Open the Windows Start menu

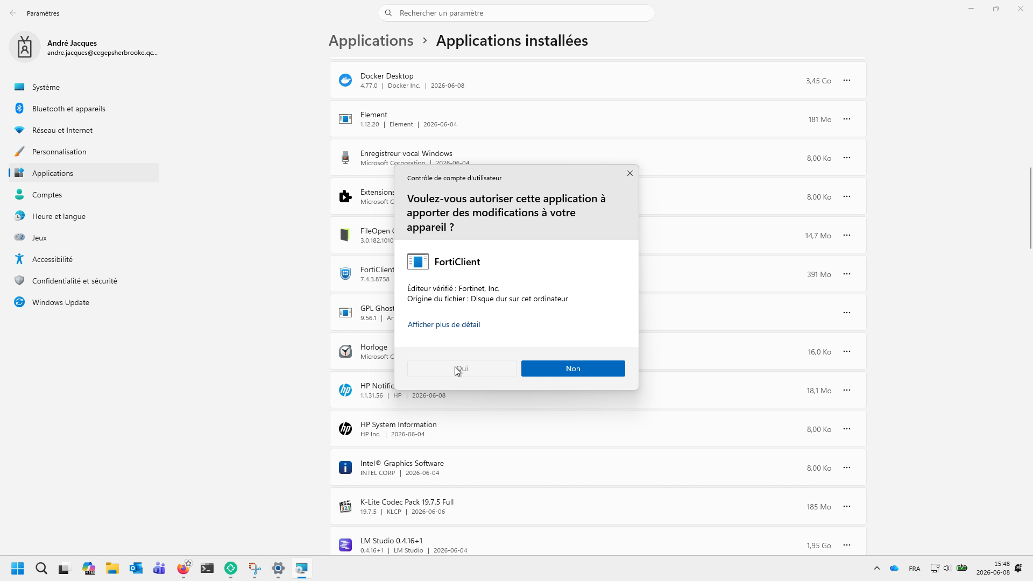(17, 569)
